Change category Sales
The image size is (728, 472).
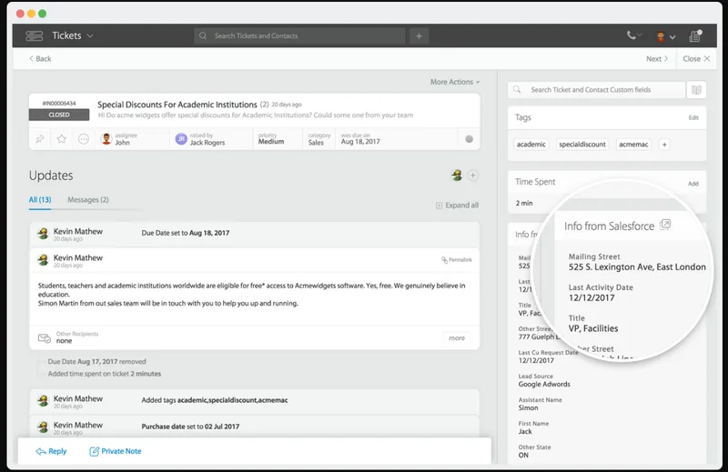tap(316, 143)
